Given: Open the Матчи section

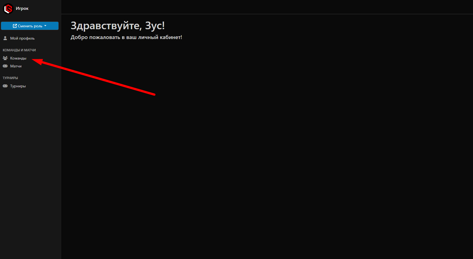Looking at the screenshot, I should click(16, 66).
